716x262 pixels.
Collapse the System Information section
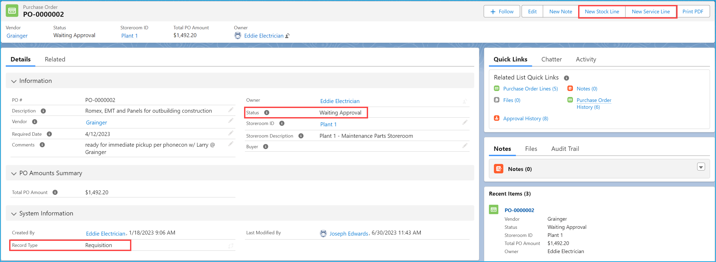[14, 214]
